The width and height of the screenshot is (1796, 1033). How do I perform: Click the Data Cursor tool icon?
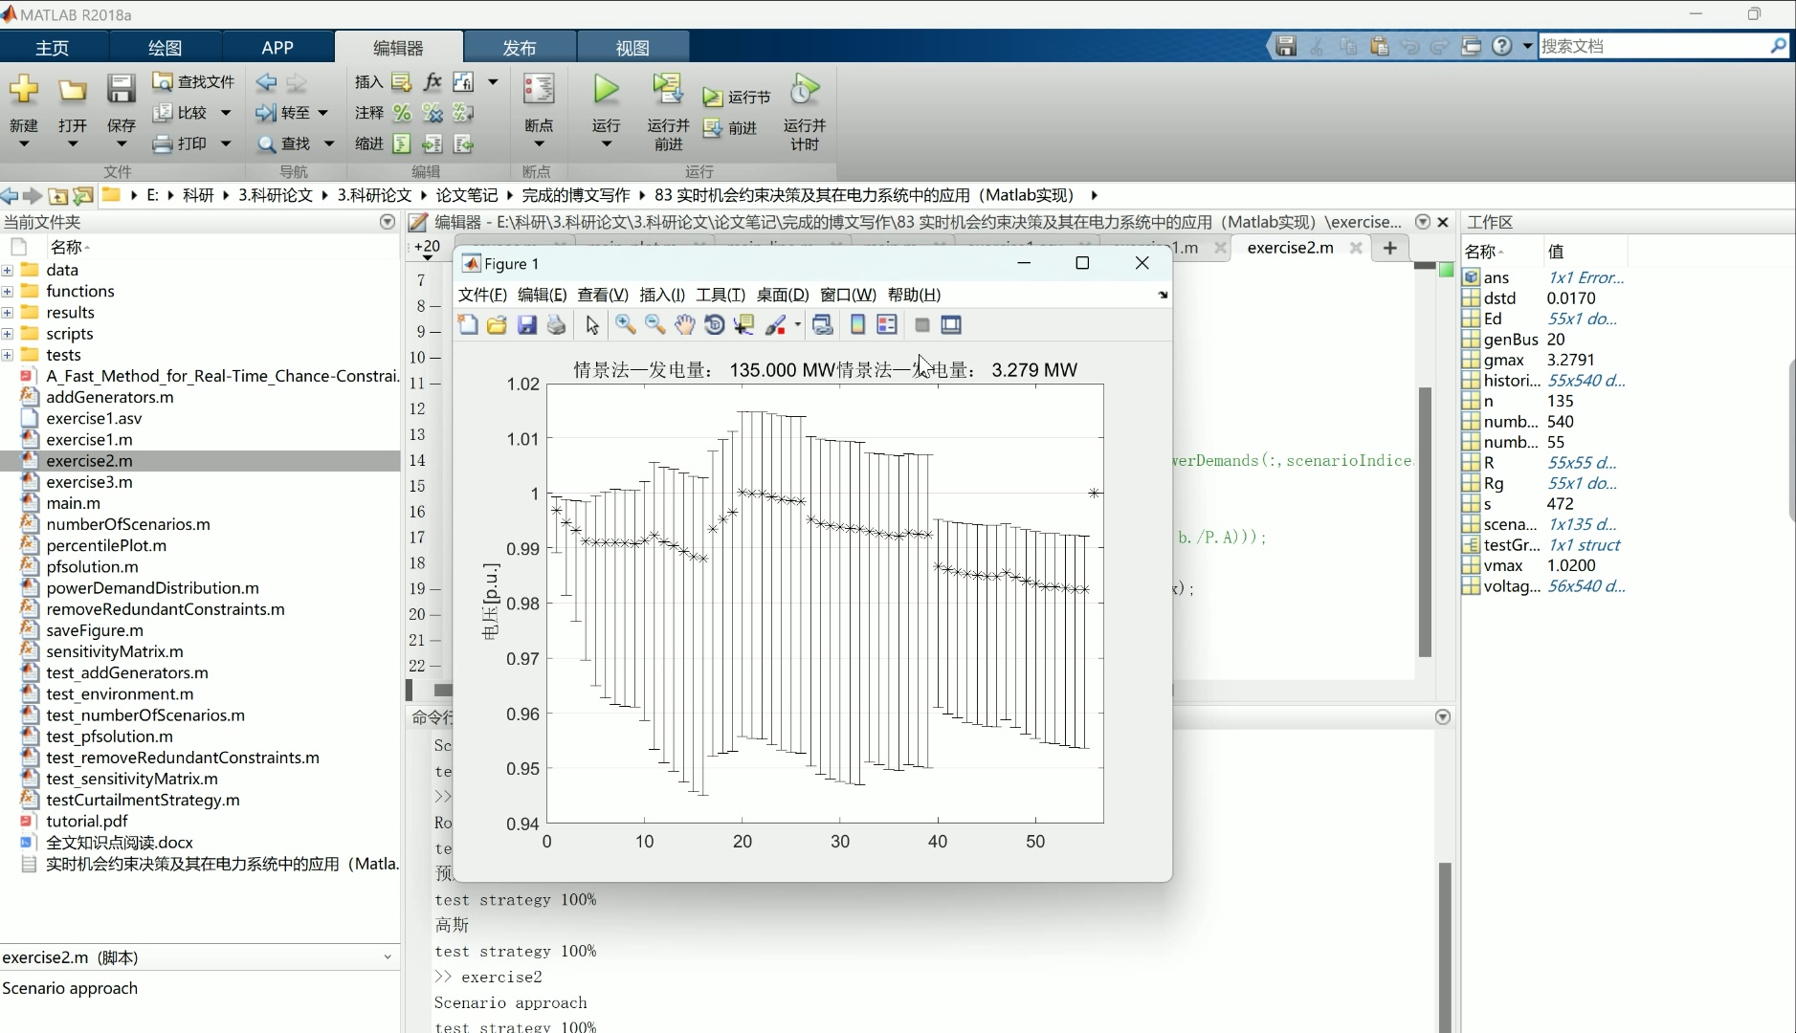[743, 325]
